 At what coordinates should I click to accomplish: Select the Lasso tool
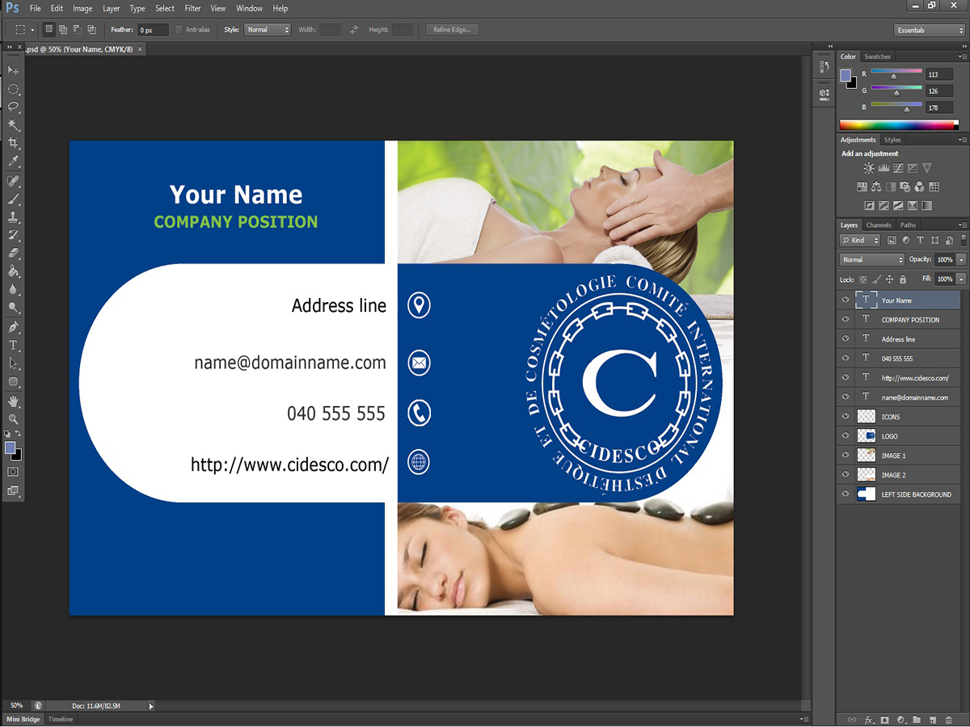pos(13,107)
